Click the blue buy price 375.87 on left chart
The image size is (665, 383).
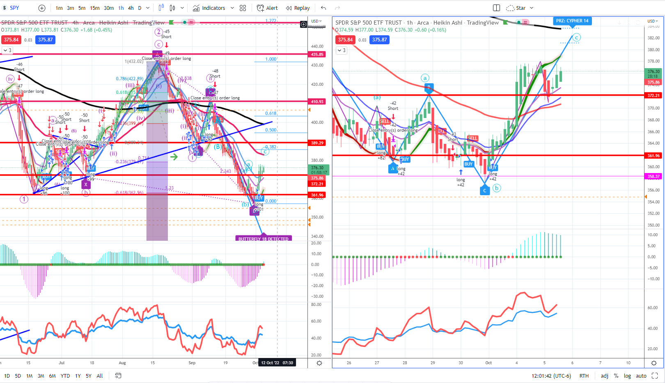pyautogui.click(x=46, y=40)
